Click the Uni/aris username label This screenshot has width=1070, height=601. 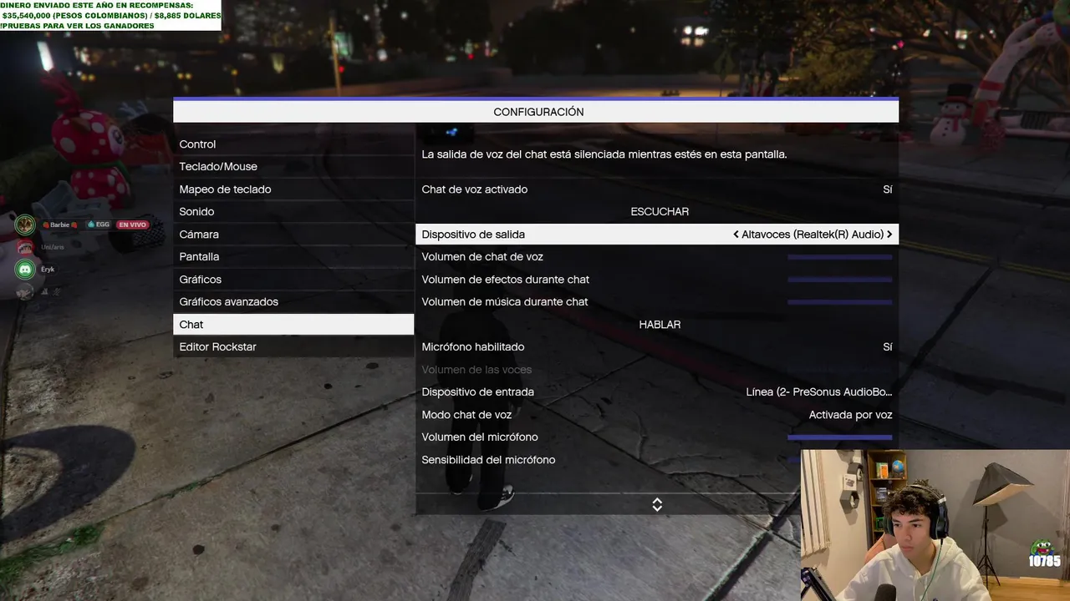pos(52,247)
